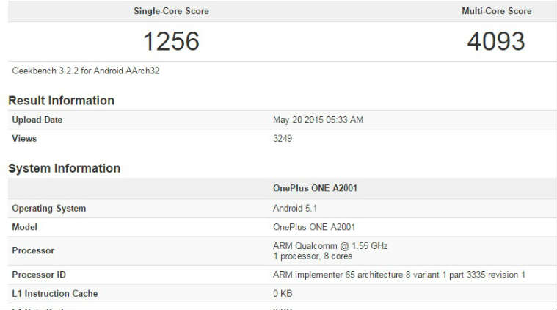557x310 pixels.
Task: Select the OnePlus ONE A2001 value in Model row
Action: pyautogui.click(x=314, y=227)
